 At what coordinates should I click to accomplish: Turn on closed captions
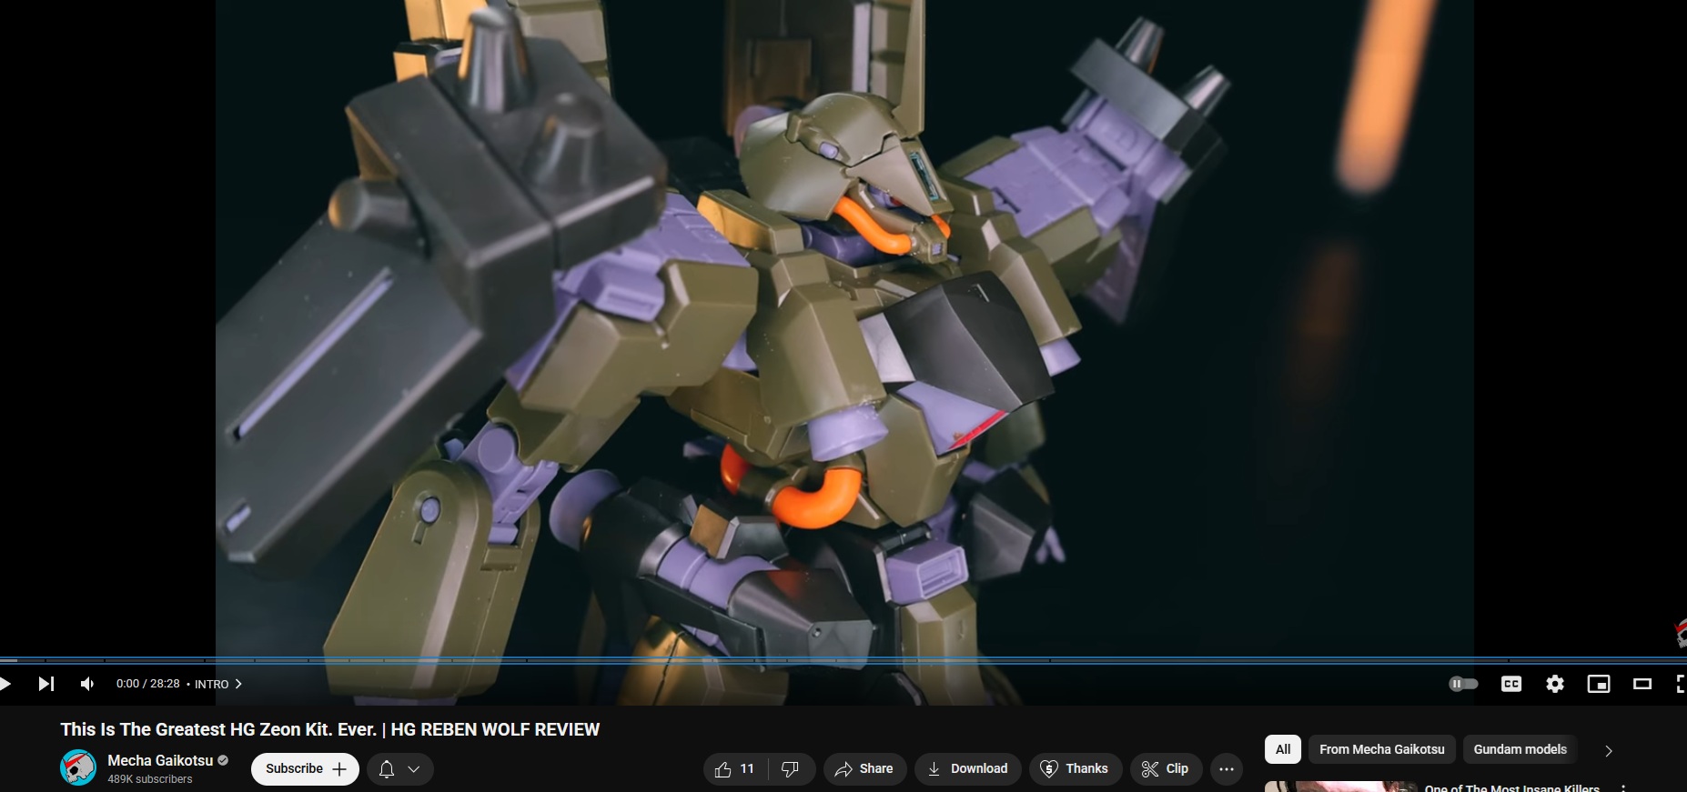click(x=1511, y=684)
